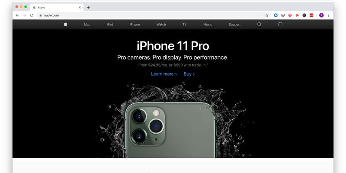Click the red LastPass extension icon
346x173 pixels.
pos(311,15)
